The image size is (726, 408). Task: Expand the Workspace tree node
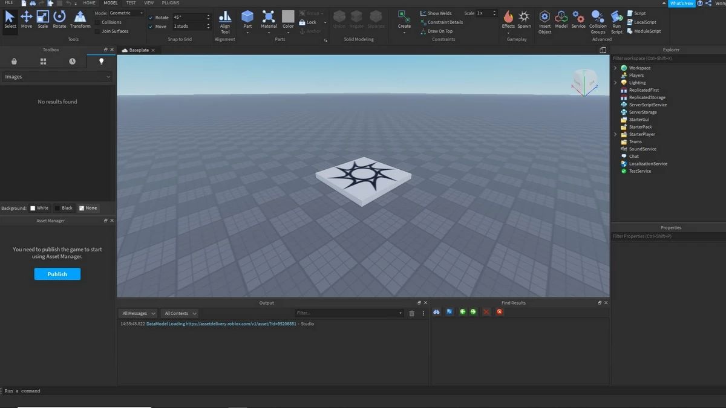coord(615,68)
